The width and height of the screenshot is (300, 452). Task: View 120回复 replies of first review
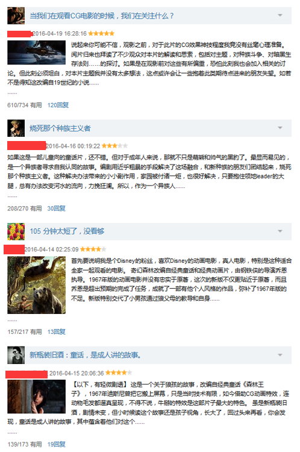pos(58,105)
